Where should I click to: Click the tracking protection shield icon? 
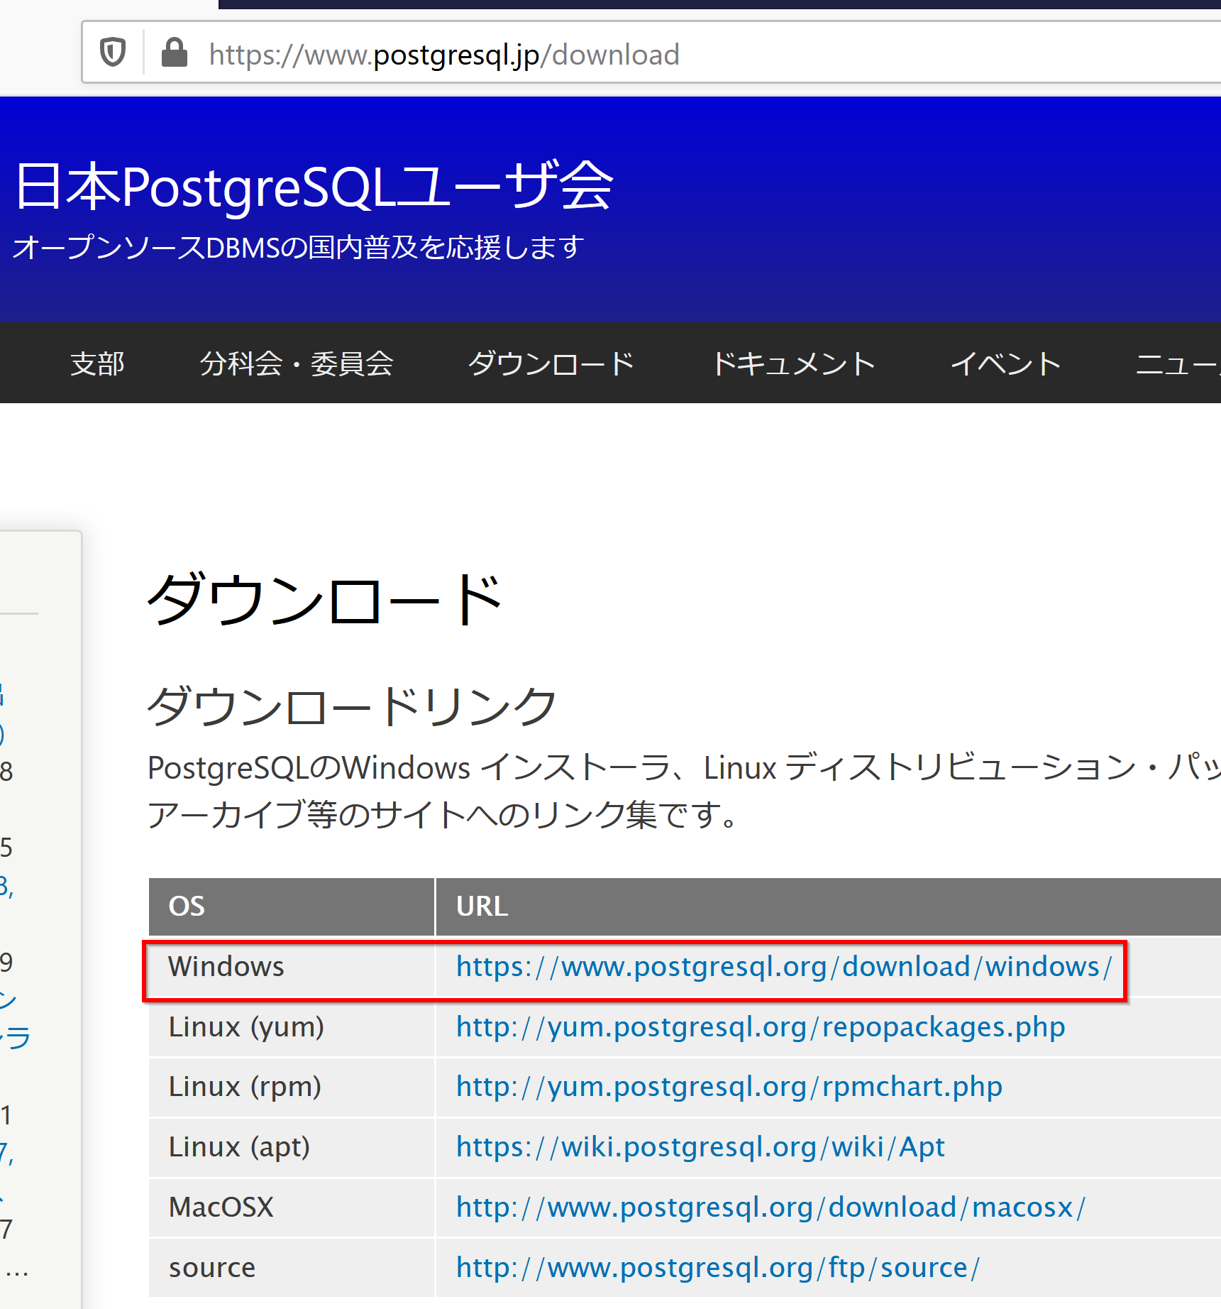[x=113, y=53]
